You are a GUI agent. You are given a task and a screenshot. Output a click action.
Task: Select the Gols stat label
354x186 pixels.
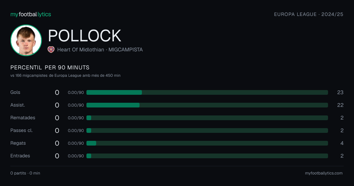click(15, 92)
